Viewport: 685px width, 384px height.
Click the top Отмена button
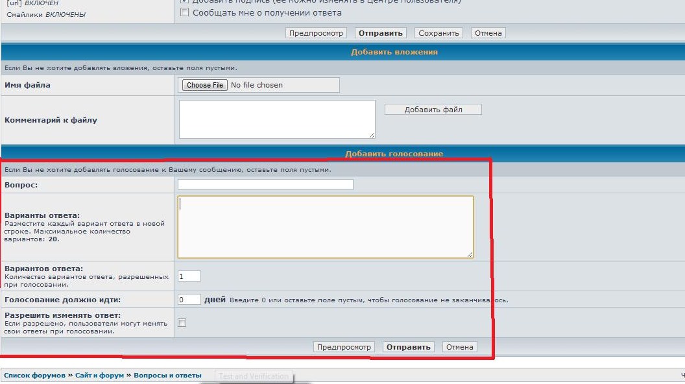coord(487,33)
